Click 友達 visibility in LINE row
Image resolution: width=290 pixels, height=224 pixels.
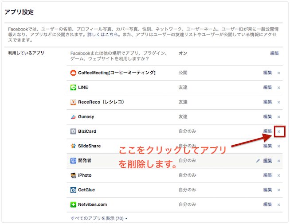[183, 87]
